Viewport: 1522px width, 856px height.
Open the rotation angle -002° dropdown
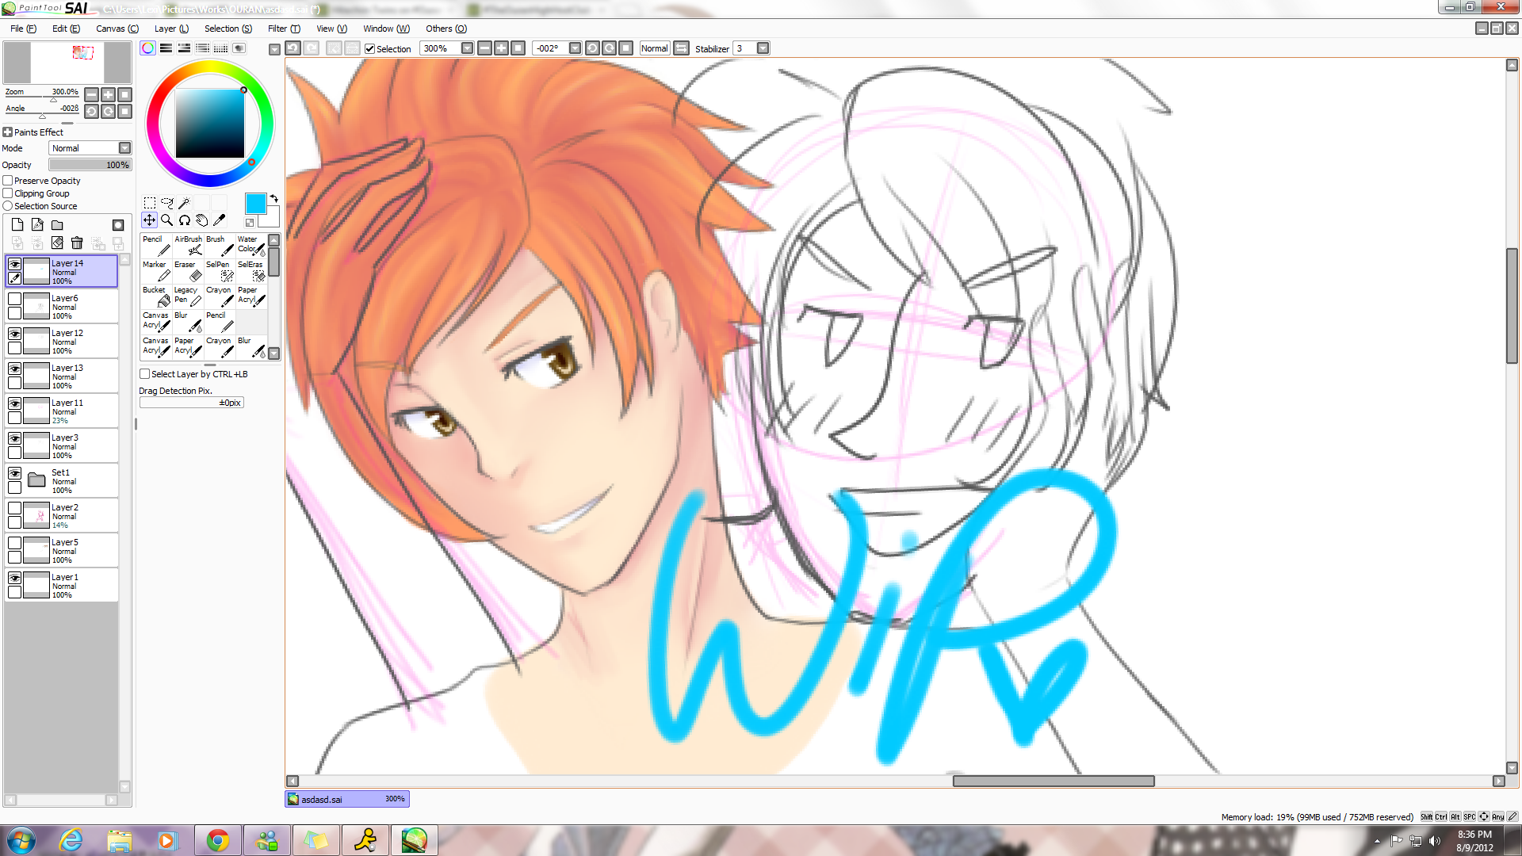(575, 48)
